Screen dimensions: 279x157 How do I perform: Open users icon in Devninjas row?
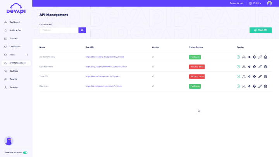[x=244, y=86]
